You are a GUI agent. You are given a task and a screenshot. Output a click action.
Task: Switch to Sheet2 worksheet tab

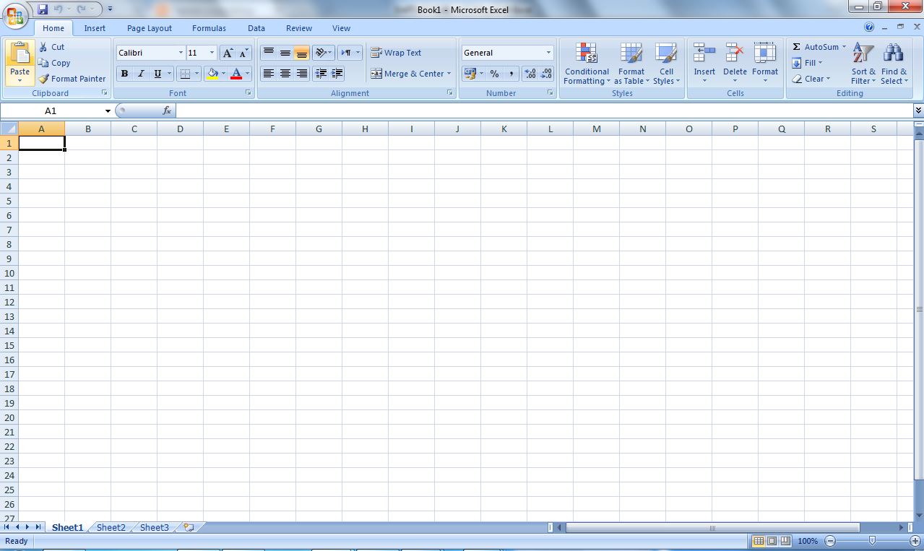point(111,527)
